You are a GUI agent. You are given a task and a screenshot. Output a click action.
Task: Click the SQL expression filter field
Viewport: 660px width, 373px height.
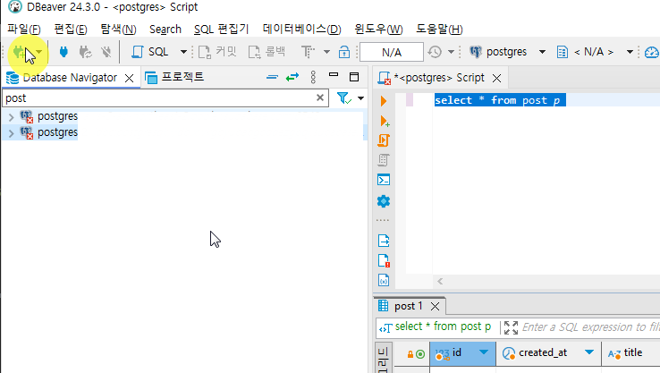590,327
